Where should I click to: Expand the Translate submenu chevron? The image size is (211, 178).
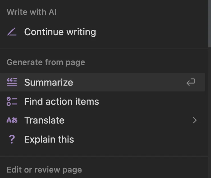[x=195, y=120]
